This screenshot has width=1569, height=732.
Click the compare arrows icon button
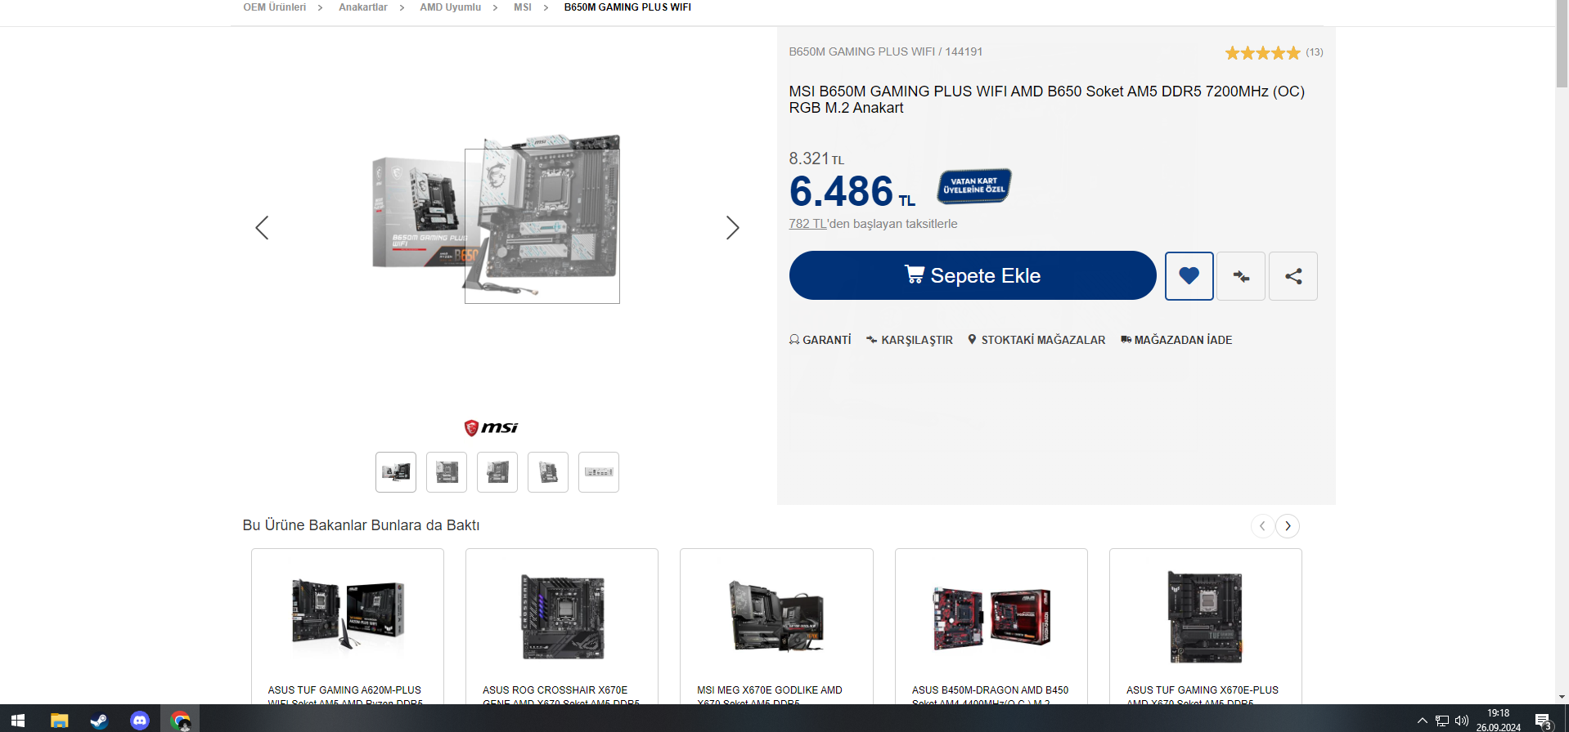tap(1241, 276)
